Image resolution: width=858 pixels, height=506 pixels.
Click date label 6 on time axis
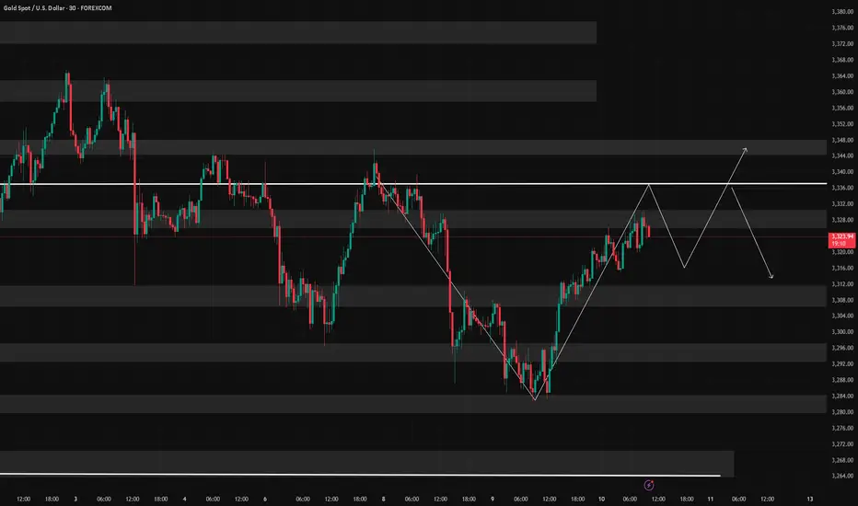265,499
